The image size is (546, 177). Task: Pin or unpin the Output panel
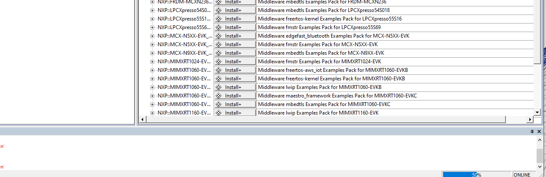(x=532, y=131)
